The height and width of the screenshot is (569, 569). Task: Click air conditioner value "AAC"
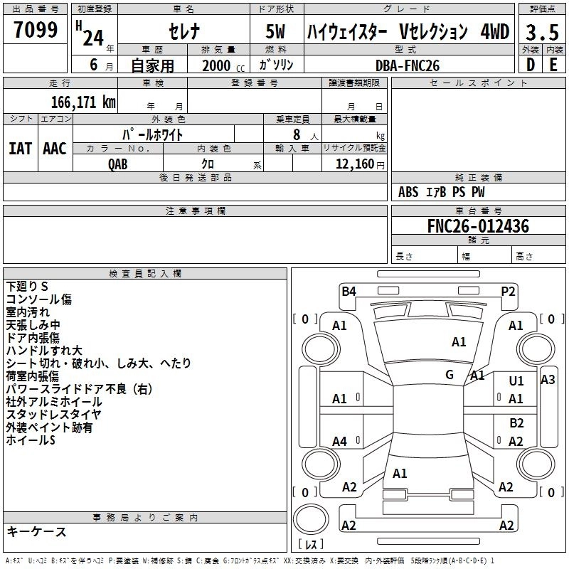55,149
